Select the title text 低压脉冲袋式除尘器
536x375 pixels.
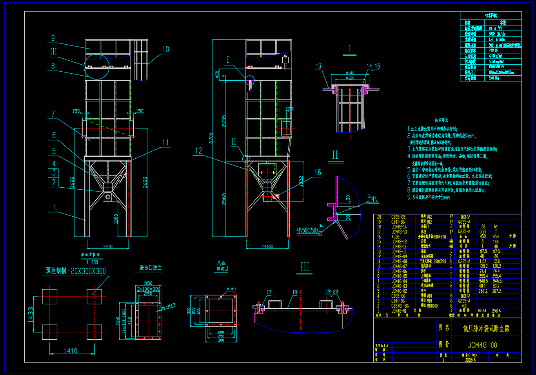(x=486, y=328)
